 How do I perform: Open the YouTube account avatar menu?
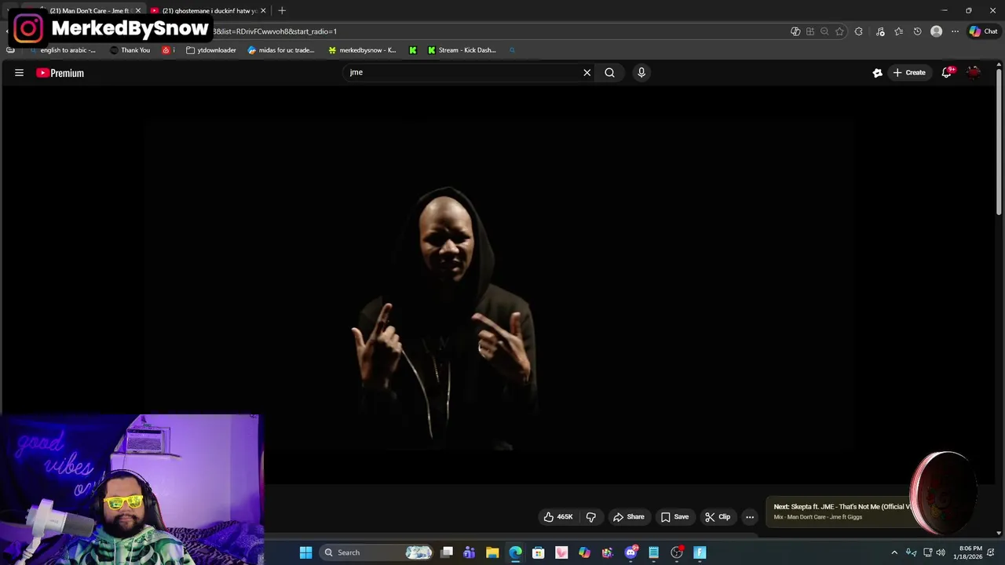point(974,72)
